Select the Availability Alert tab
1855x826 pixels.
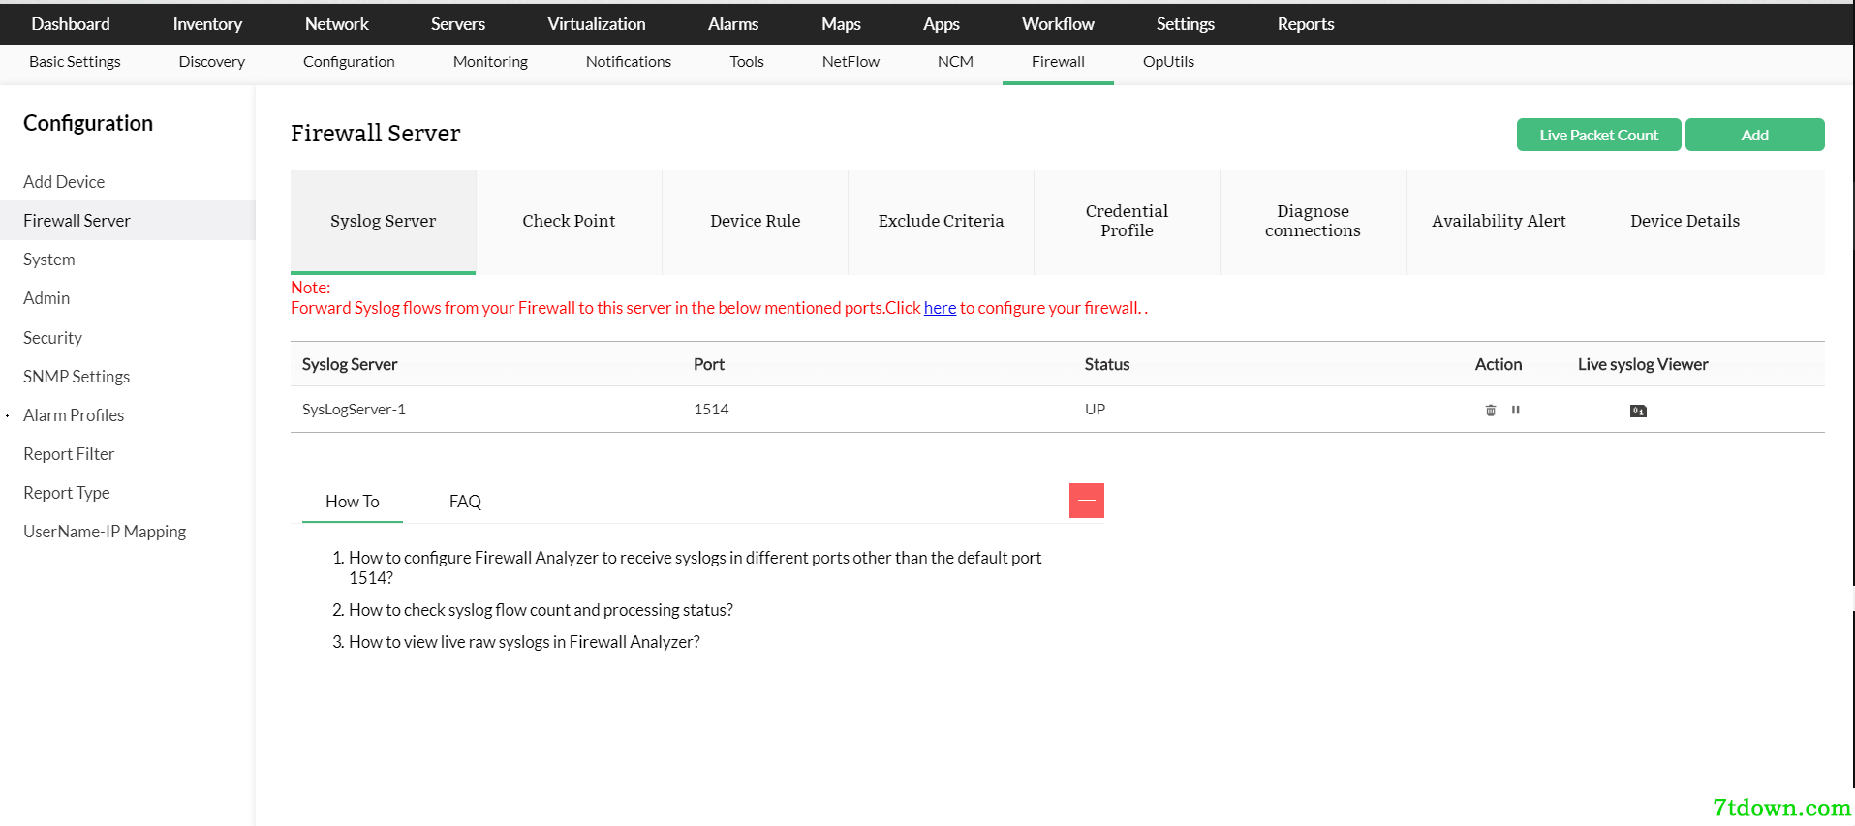coord(1499,222)
